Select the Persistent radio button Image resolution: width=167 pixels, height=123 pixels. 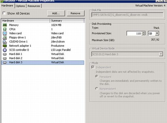click(97, 77)
